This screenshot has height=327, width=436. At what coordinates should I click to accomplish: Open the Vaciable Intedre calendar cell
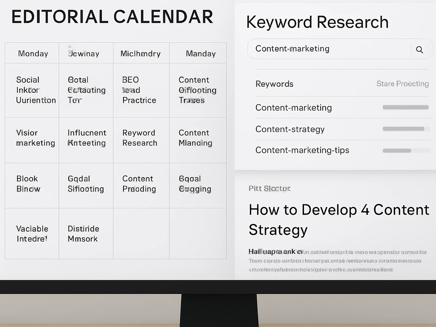(x=32, y=234)
